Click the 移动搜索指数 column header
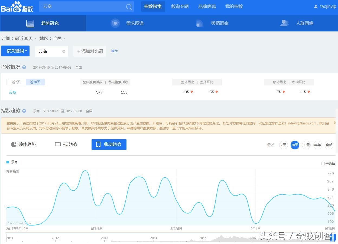Screen dimensions: 338x244 coord(118,82)
